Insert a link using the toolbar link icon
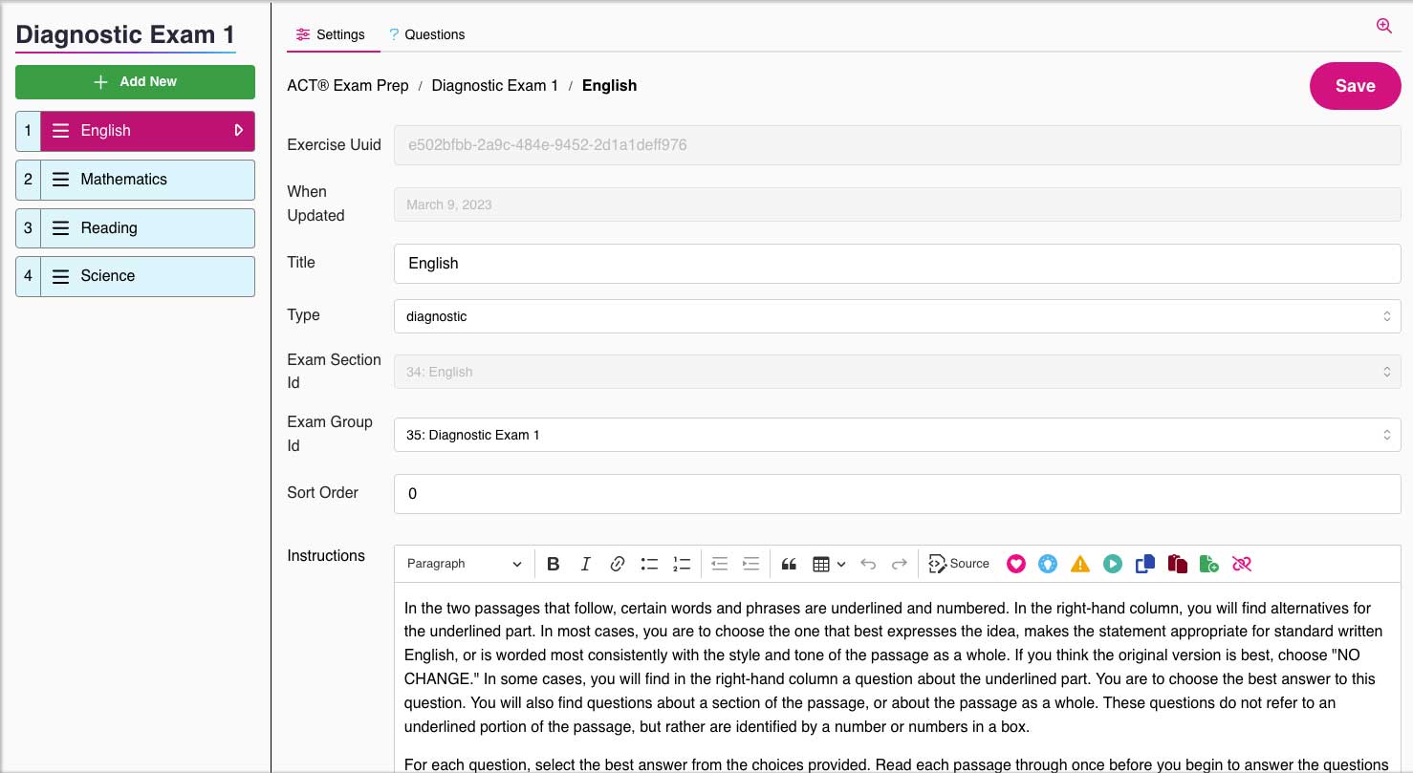This screenshot has width=1413, height=773. tap(618, 564)
